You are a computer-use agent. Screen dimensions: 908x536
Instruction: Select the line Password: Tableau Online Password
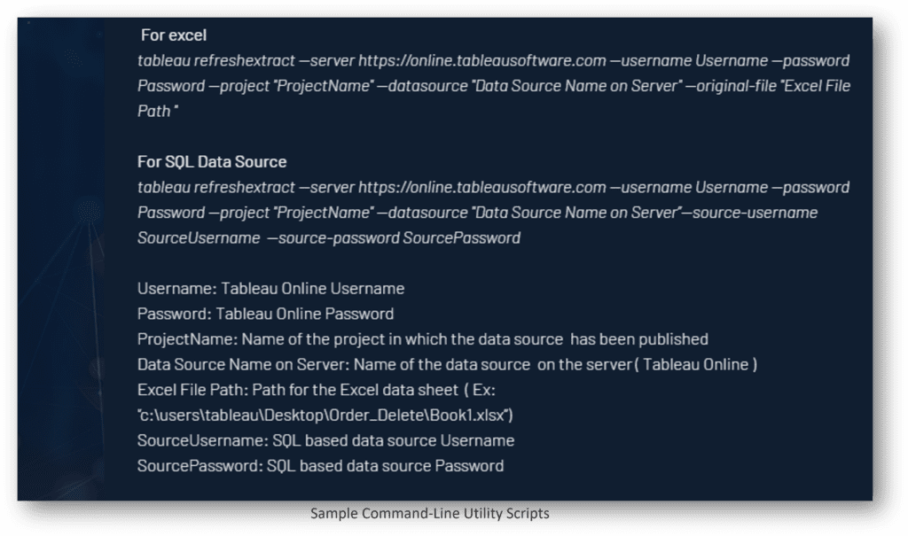pos(266,314)
